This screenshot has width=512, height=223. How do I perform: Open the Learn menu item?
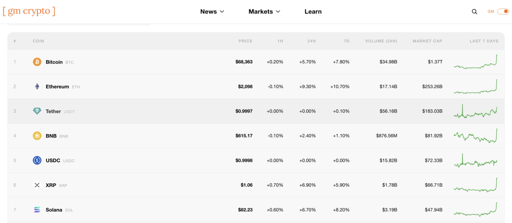click(313, 11)
